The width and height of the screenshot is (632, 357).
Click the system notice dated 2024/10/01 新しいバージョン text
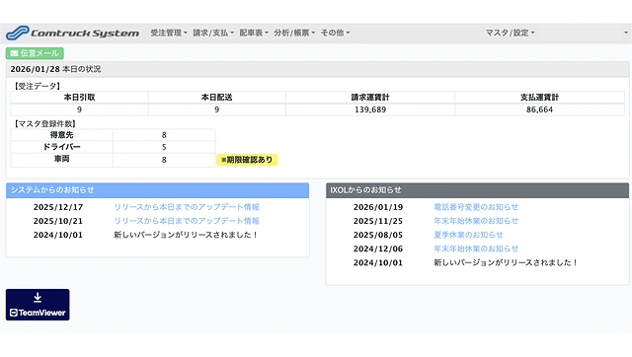click(x=186, y=235)
